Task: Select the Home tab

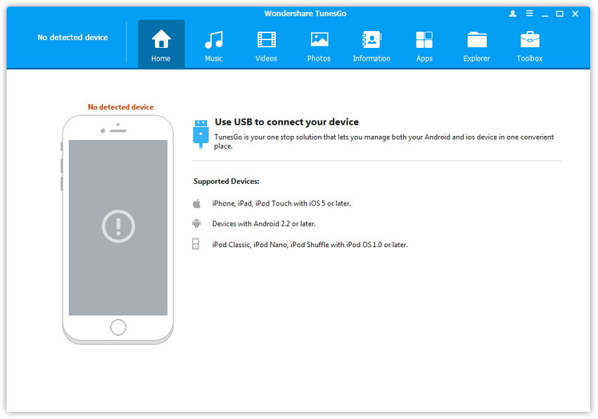Action: coord(161,45)
